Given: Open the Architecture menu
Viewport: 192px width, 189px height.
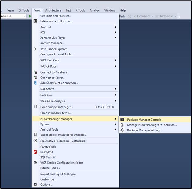Looking at the screenshot, I should point(53,10).
